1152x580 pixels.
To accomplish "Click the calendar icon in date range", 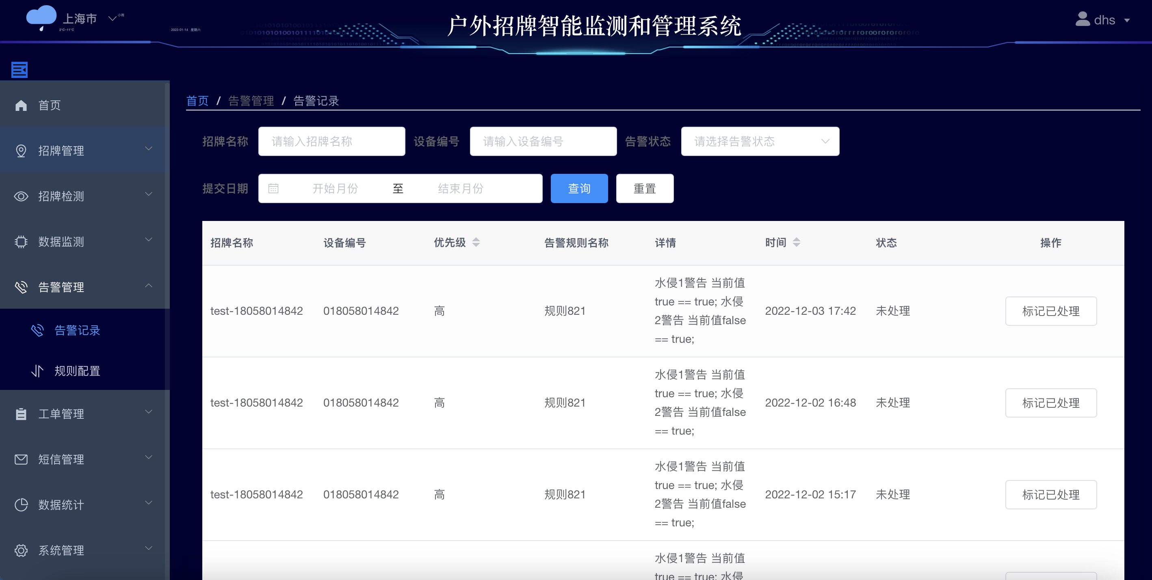I will 273,189.
